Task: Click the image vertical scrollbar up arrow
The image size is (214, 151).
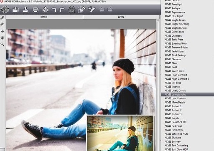Action: (158, 21)
